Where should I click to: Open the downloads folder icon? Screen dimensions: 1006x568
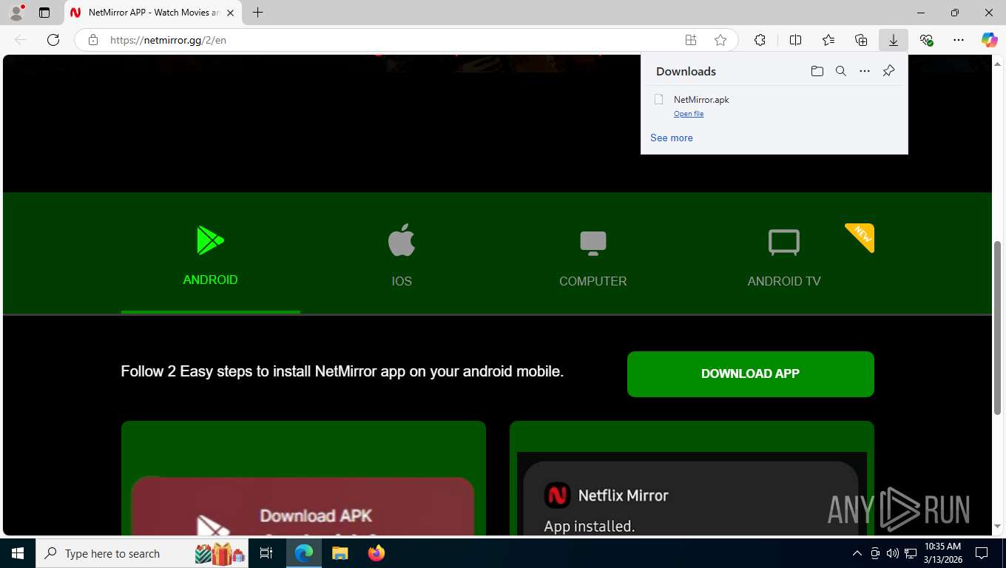817,71
